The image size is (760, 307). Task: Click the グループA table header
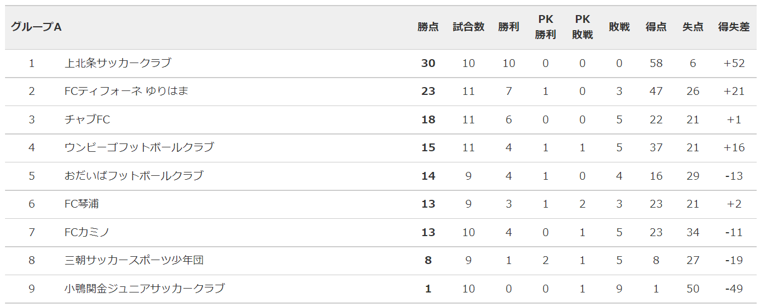pos(36,27)
